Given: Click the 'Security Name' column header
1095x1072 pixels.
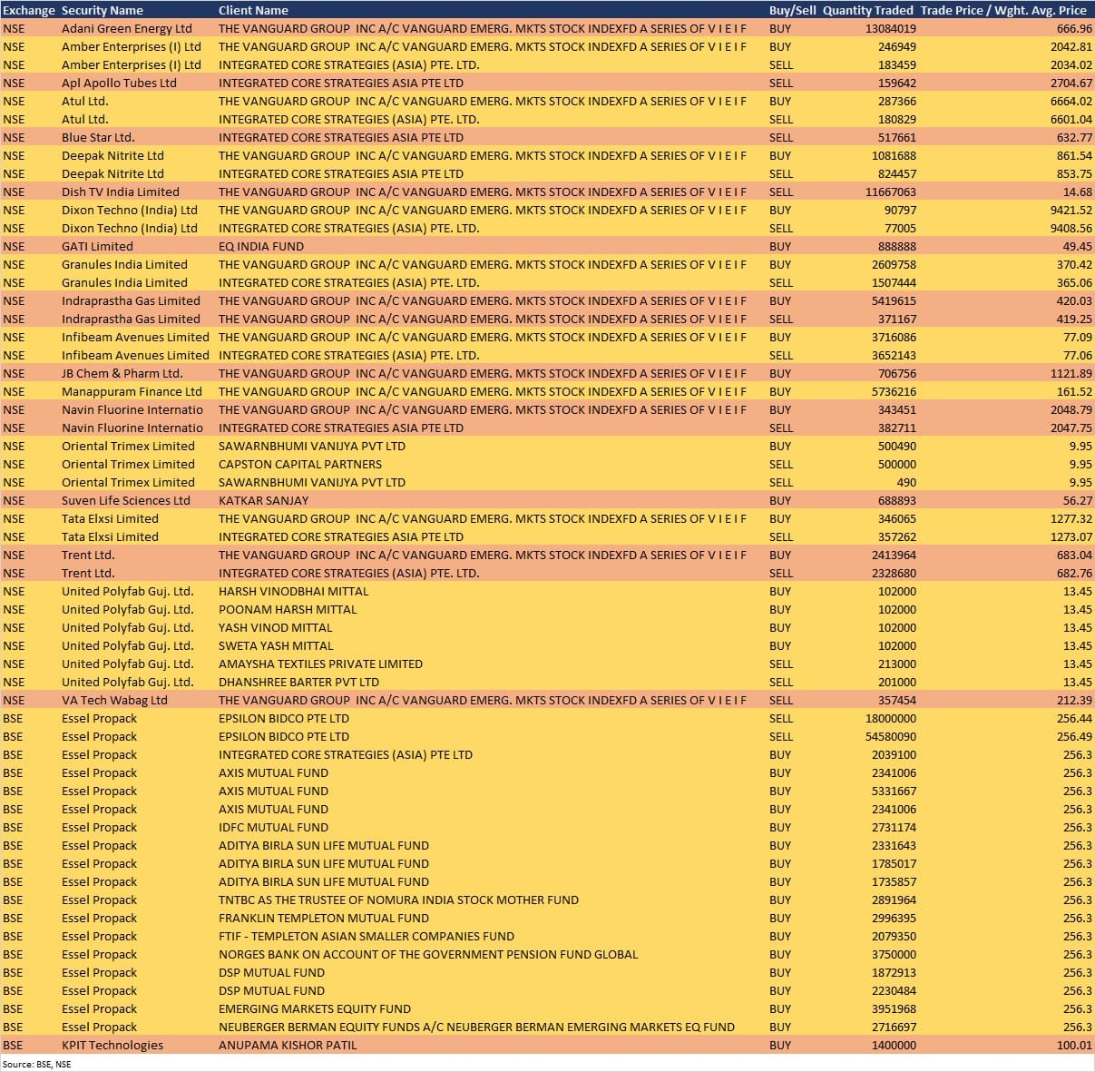Looking at the screenshot, I should click(103, 10).
